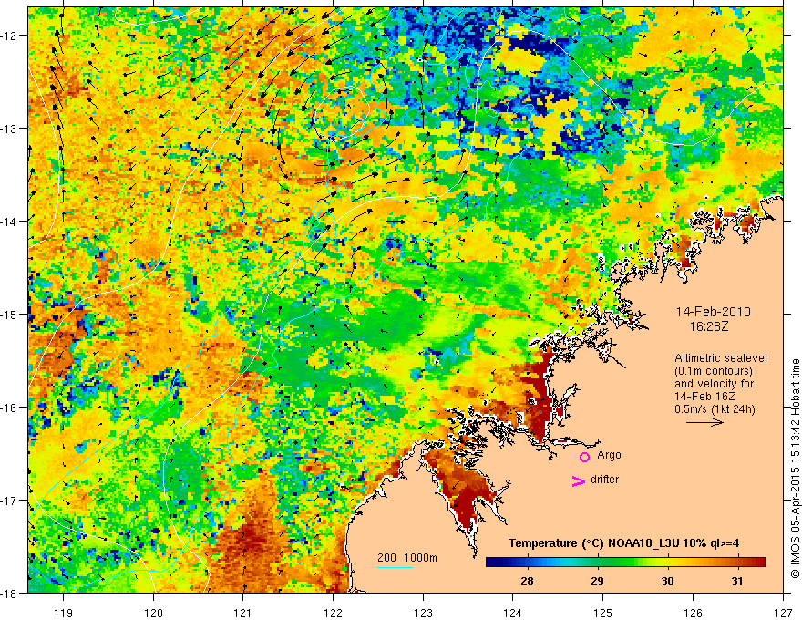Click the 28 label on temperature scale
Image resolution: width=802 pixels, height=620 pixels.
coord(527,581)
